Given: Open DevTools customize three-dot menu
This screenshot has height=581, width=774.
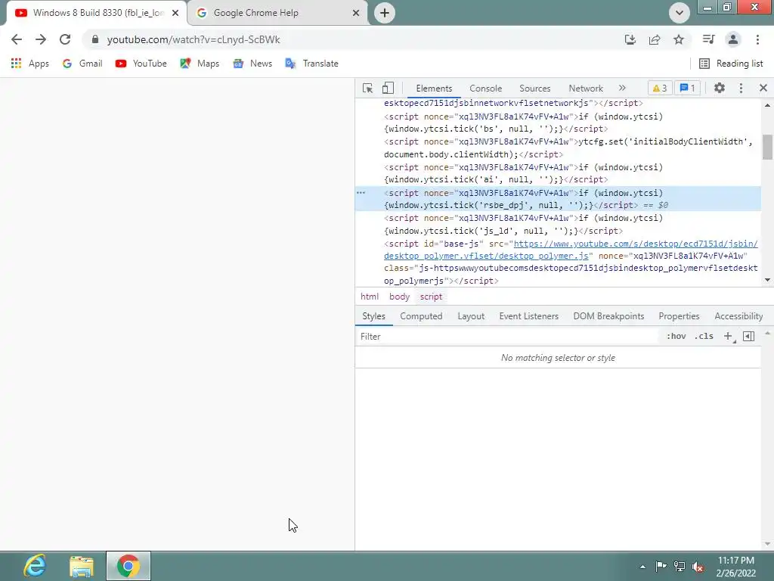Looking at the screenshot, I should [x=741, y=88].
